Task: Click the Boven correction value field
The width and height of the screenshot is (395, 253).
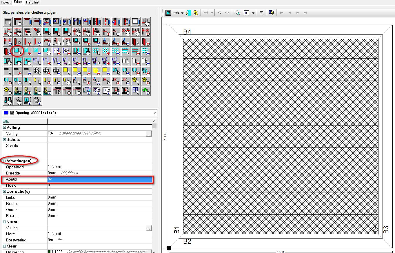Action: (100, 216)
